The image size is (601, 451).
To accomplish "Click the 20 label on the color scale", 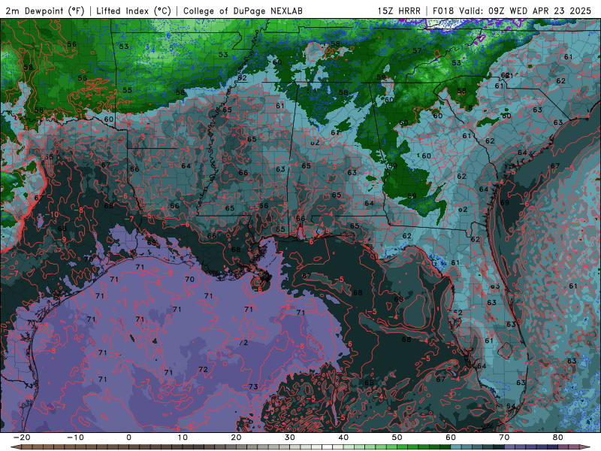I will 236,437.
